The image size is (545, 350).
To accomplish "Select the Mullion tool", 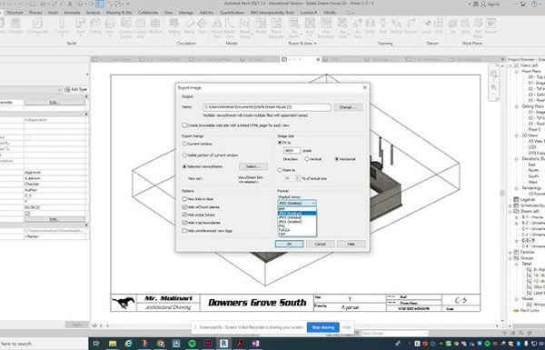I will click(155, 26).
